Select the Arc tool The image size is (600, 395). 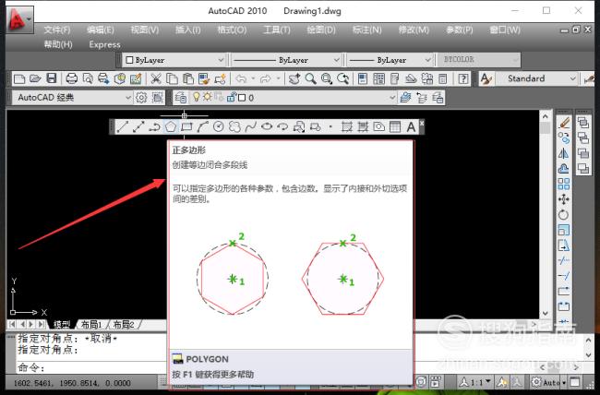point(202,126)
